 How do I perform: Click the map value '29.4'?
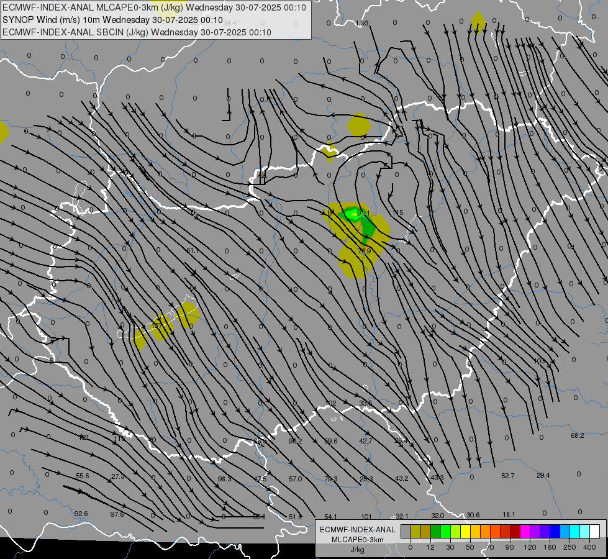pos(543,475)
